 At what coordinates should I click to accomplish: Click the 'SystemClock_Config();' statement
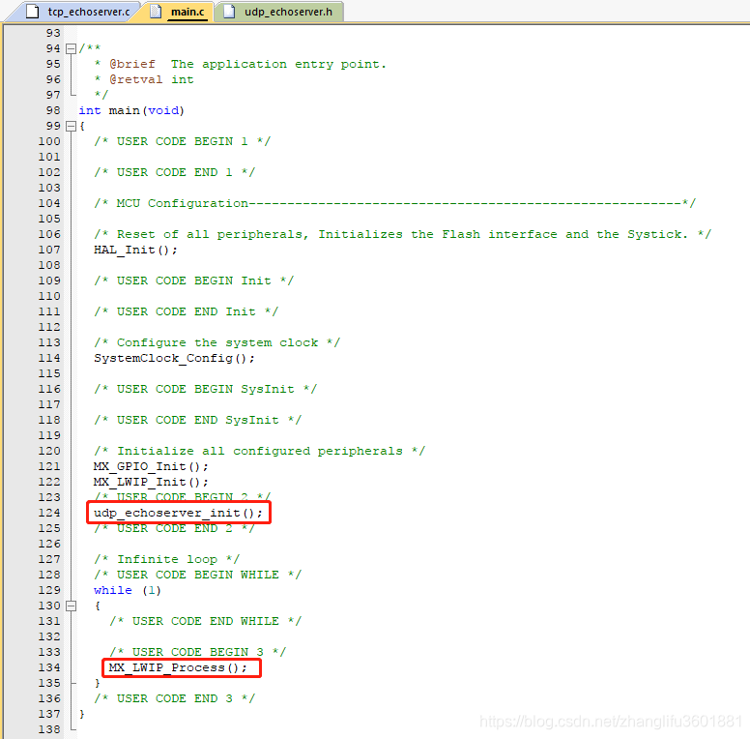(x=174, y=358)
